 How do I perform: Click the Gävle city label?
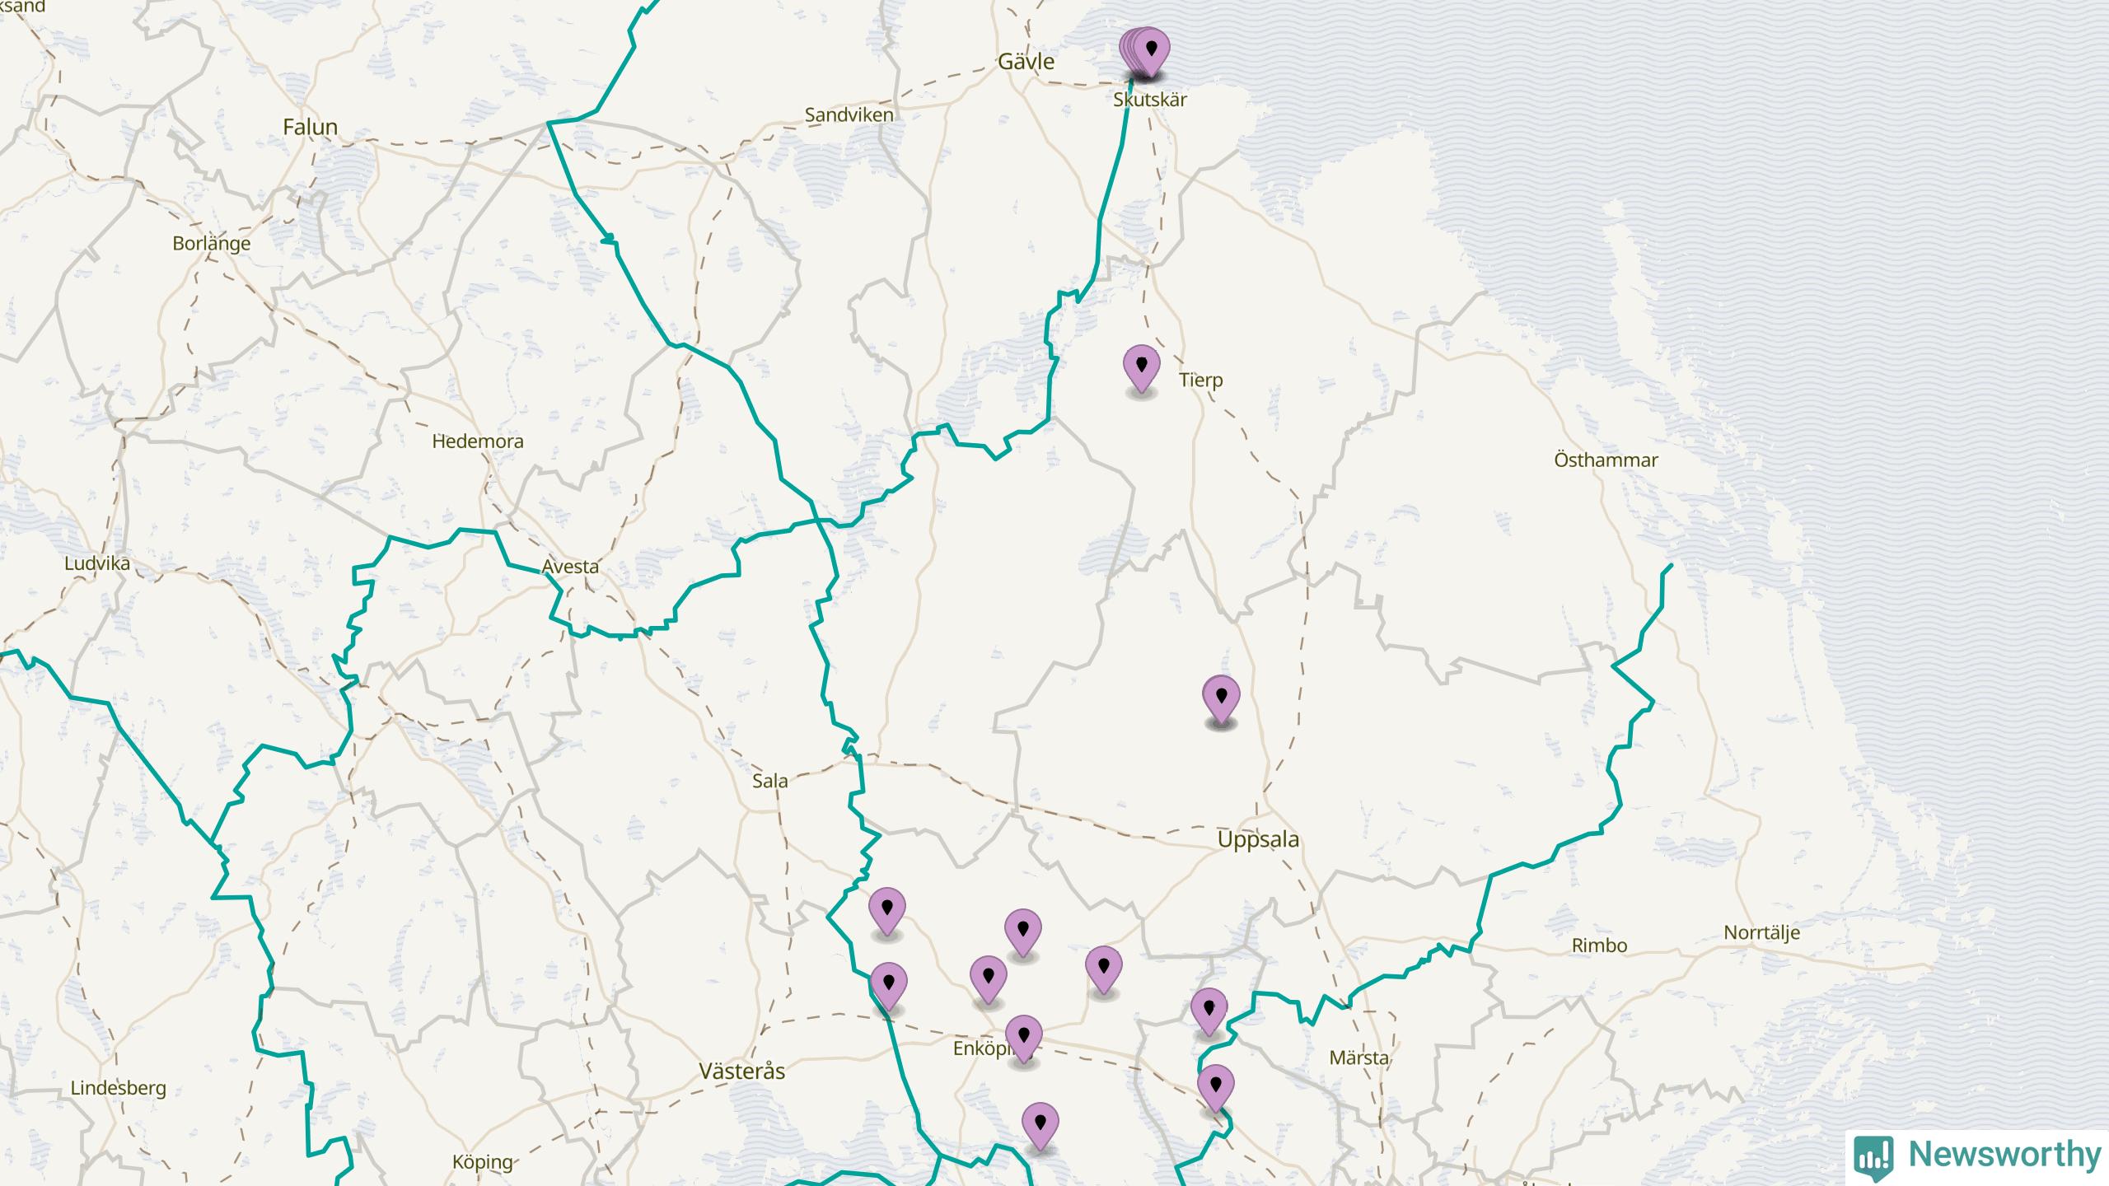(1026, 61)
